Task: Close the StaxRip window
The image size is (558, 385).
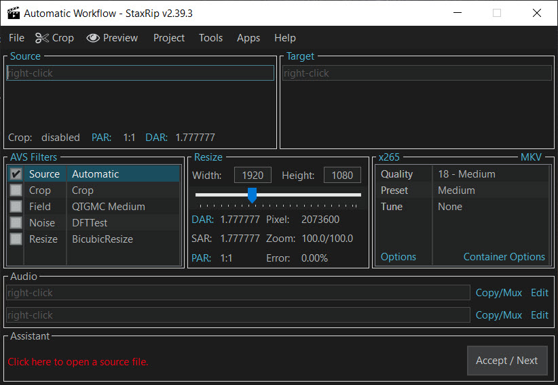Action: click(x=537, y=13)
